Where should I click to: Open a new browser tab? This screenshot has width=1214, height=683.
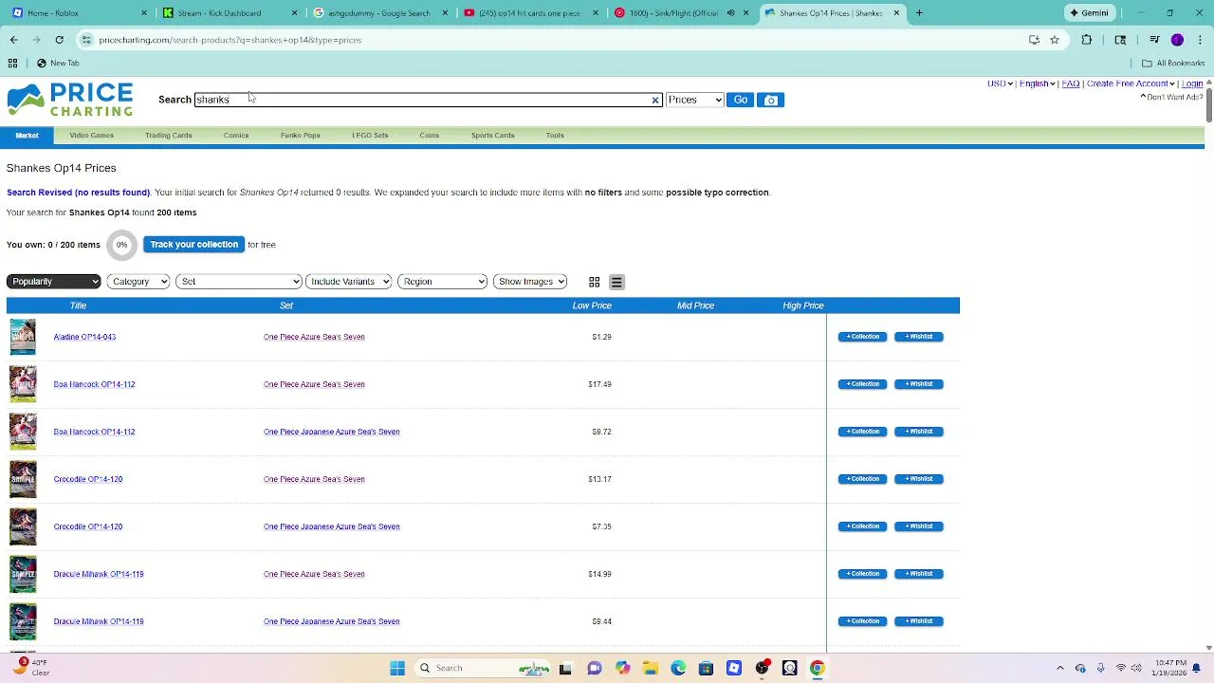click(919, 12)
